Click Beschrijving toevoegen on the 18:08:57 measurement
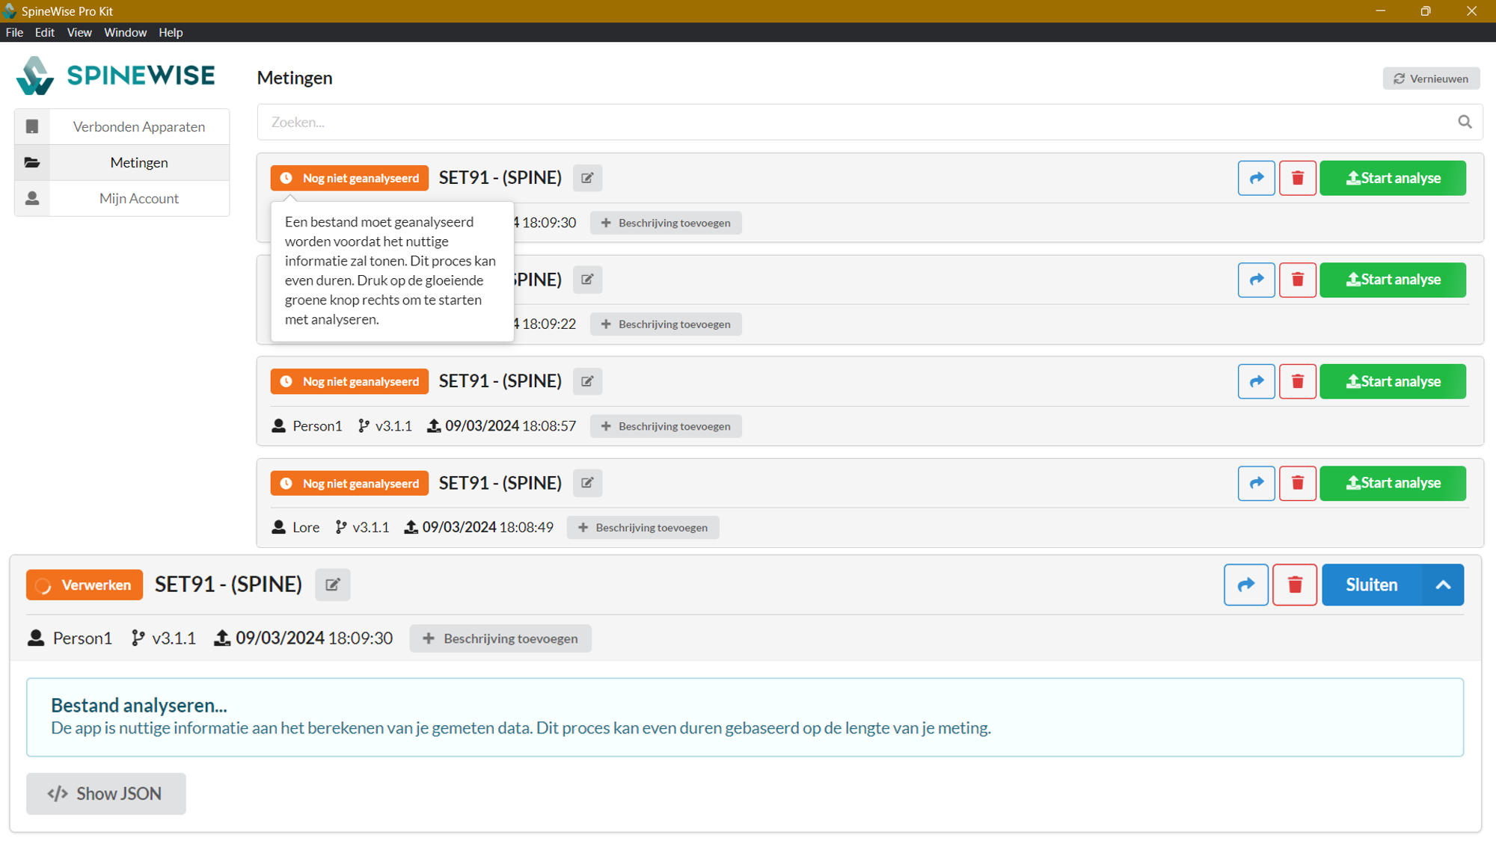 [x=666, y=426]
